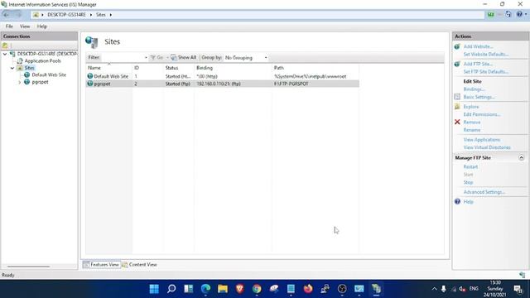The height and width of the screenshot is (298, 530).
Task: Stop the FTP site
Action: (x=468, y=182)
